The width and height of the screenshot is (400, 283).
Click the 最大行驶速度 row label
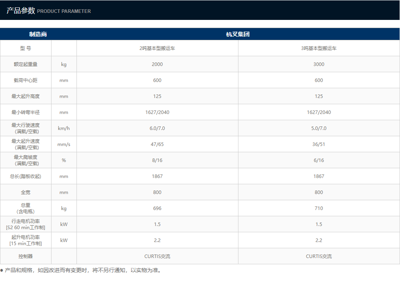pos(25,128)
